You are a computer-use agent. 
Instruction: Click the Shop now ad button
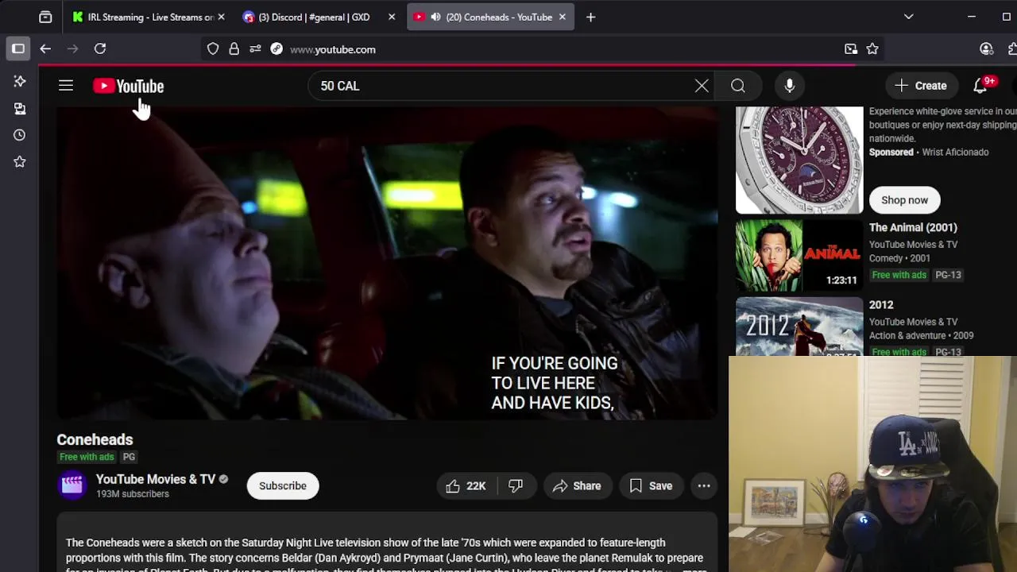click(904, 200)
